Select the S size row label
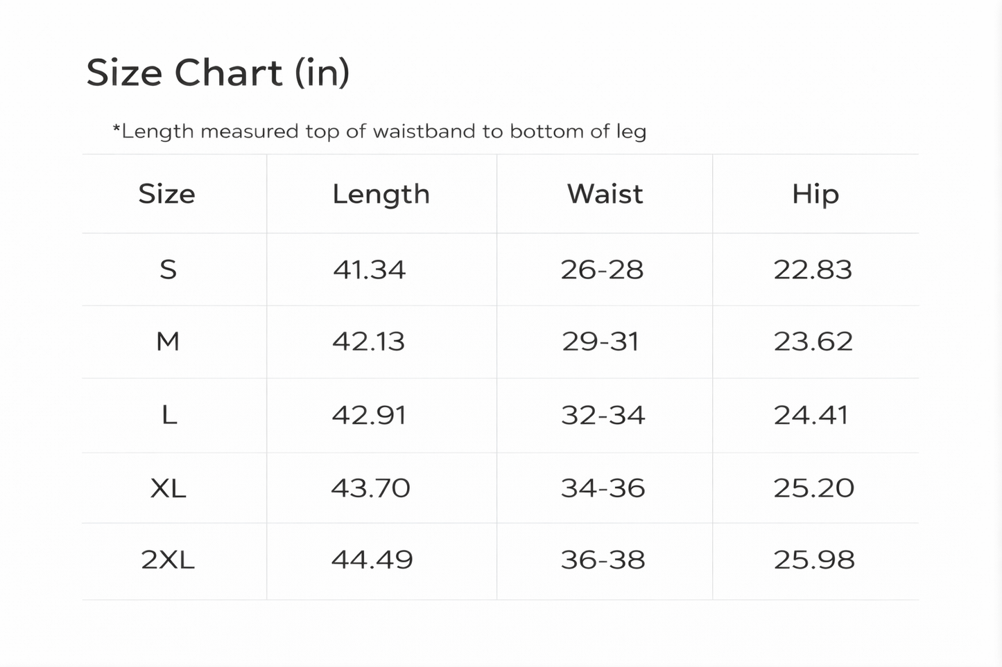The height and width of the screenshot is (667, 1002). (169, 269)
